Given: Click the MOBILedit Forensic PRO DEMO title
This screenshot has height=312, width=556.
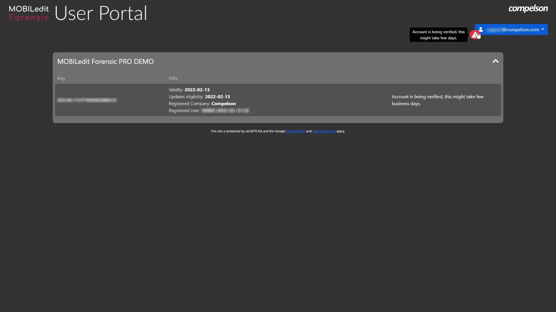Looking at the screenshot, I should click(105, 62).
